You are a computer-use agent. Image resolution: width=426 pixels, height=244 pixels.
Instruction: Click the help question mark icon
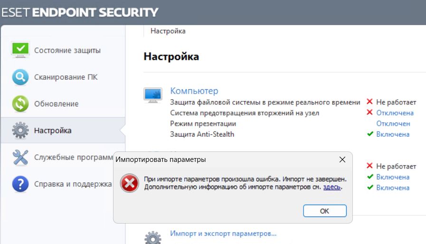[x=20, y=184]
